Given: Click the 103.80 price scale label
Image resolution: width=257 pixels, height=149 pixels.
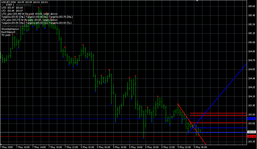Looking at the screenshot, I should tap(252, 114).
